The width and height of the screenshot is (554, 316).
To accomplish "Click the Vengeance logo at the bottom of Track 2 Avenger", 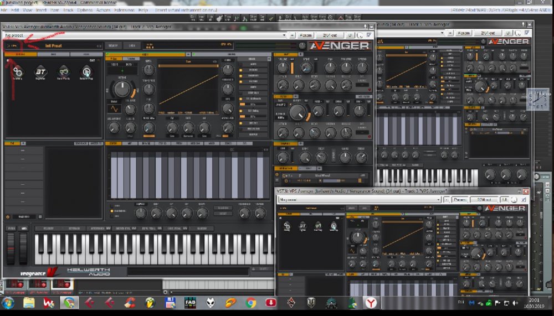I will (x=38, y=273).
